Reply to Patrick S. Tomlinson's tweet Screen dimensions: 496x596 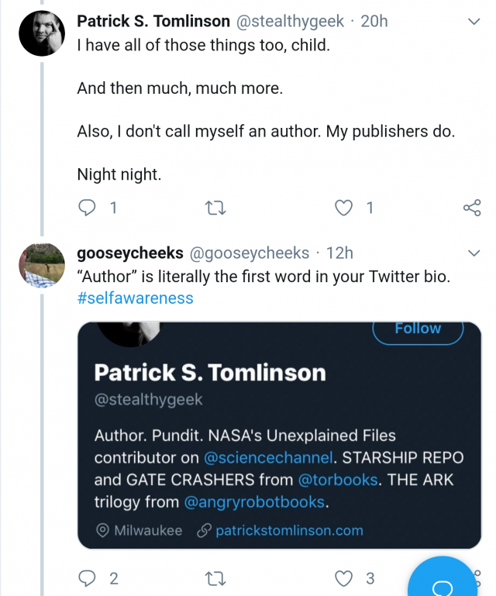coord(87,208)
